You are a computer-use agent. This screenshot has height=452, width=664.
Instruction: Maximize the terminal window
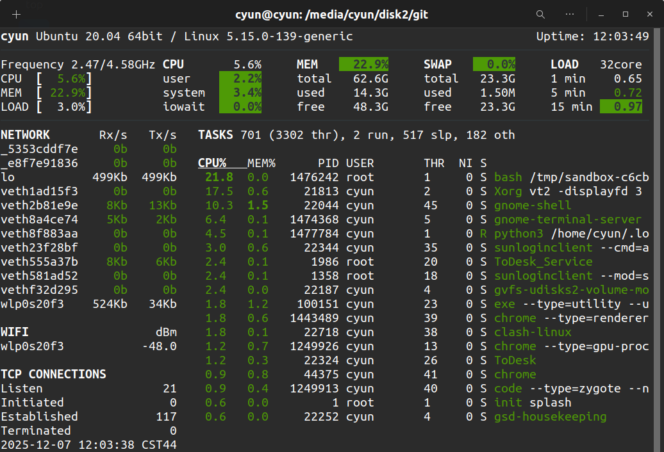(626, 14)
